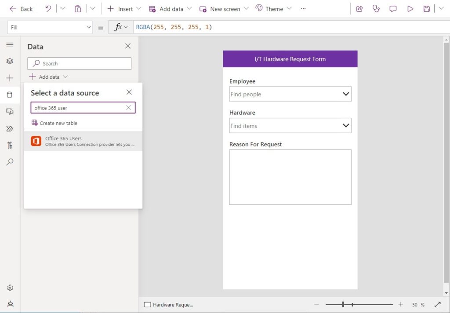Click the Insert plus icon in sidebar
Screen dimensions: 450x313
tap(10, 78)
